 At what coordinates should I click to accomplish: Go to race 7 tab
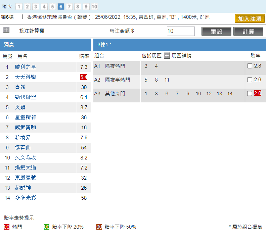(x=69, y=7)
